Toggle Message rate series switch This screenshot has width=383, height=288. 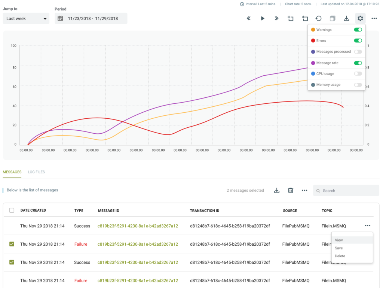[358, 63]
